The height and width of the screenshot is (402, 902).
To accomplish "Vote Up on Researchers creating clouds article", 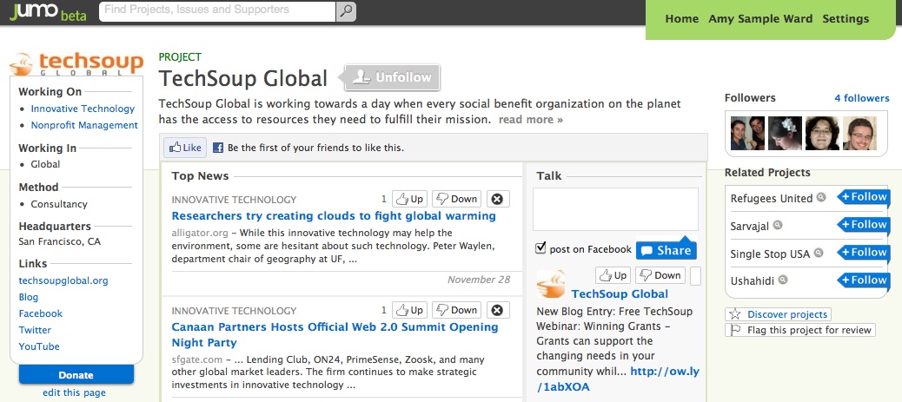I will [409, 199].
